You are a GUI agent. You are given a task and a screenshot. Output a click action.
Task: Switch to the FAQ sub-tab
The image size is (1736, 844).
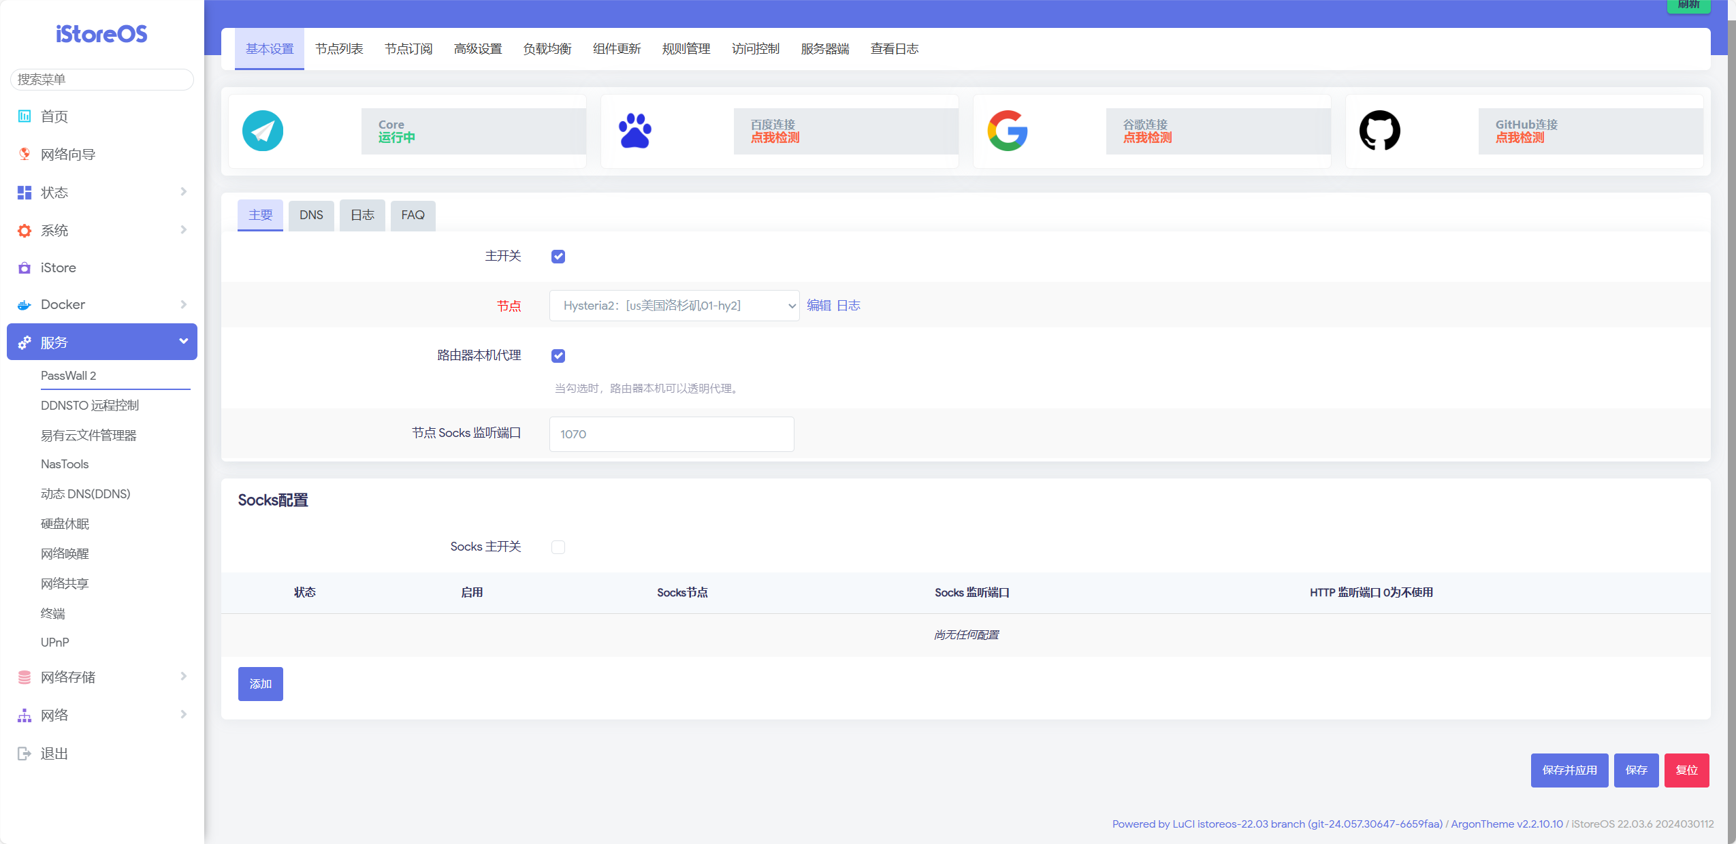point(413,215)
